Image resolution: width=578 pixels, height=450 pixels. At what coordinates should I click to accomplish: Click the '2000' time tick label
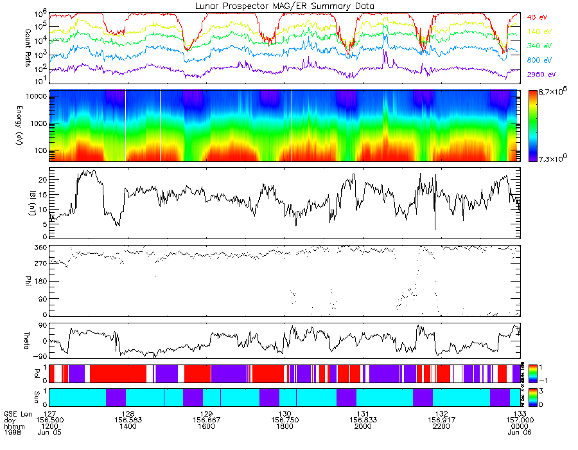pos(363,426)
